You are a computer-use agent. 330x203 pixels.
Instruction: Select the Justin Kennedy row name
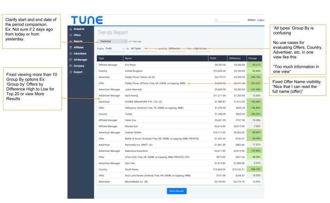(133, 90)
